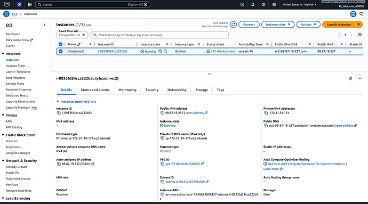Viewport: 368px width, 204px height.
Task: Copy the Private IP DNS name
Action: (x=162, y=138)
